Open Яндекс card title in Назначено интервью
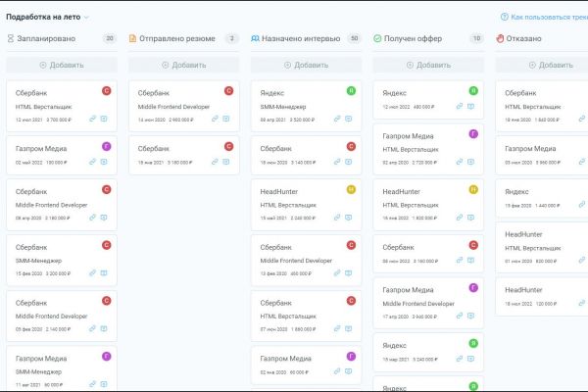Viewport: 588px width, 392px height. pyautogui.click(x=272, y=93)
